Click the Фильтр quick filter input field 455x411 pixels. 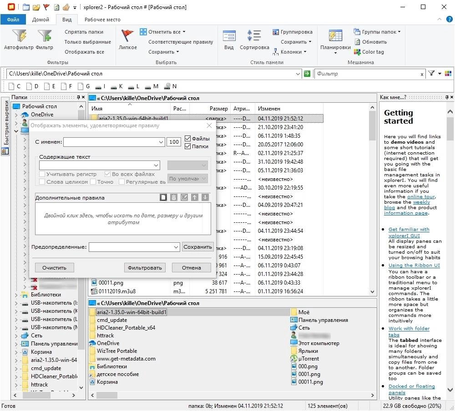367,73
